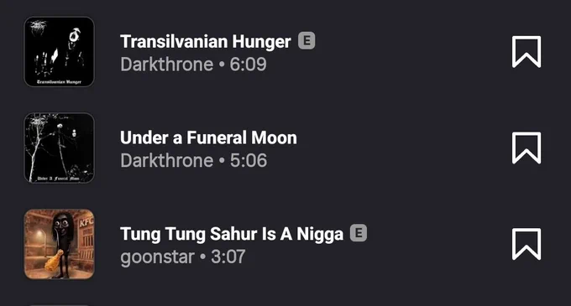This screenshot has width=571, height=306.
Task: Open the Under a Funeral Moon cover art
Action: point(59,148)
